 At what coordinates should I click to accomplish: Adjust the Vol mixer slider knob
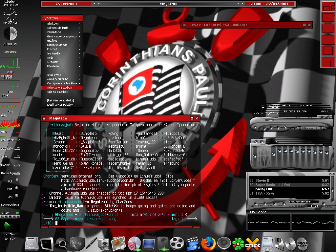coord(17,180)
